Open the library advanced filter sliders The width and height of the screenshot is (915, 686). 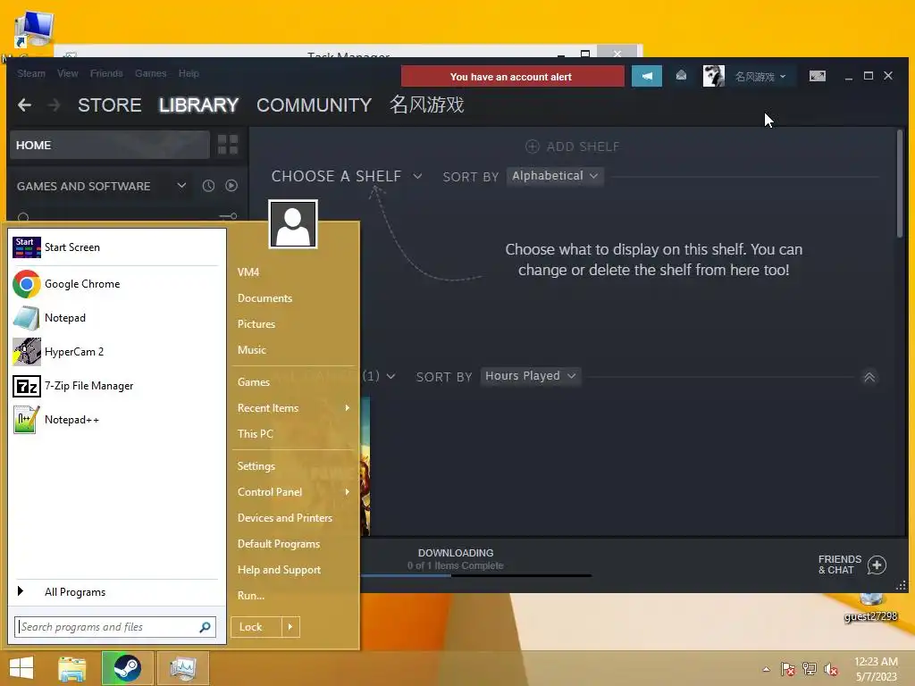point(228,216)
